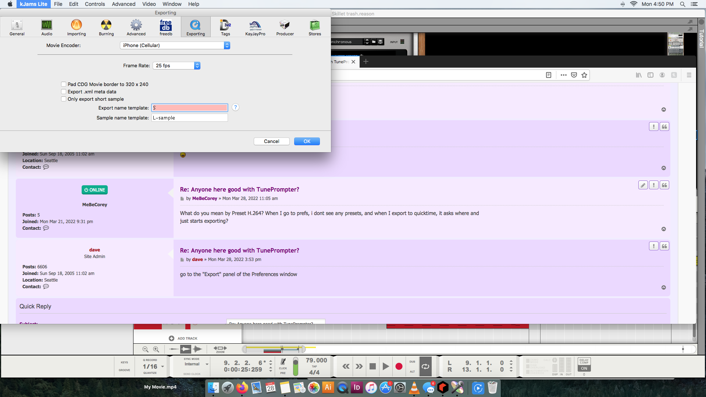Open the Frame Rate dropdown
Screen dimensions: 706x397
(x=176, y=65)
